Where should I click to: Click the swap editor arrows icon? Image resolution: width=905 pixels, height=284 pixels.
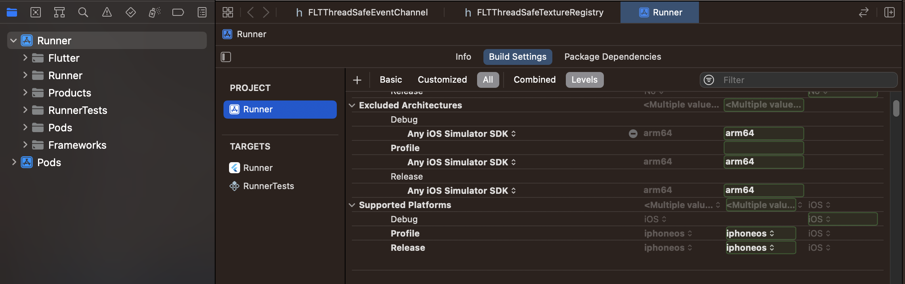[x=864, y=13]
